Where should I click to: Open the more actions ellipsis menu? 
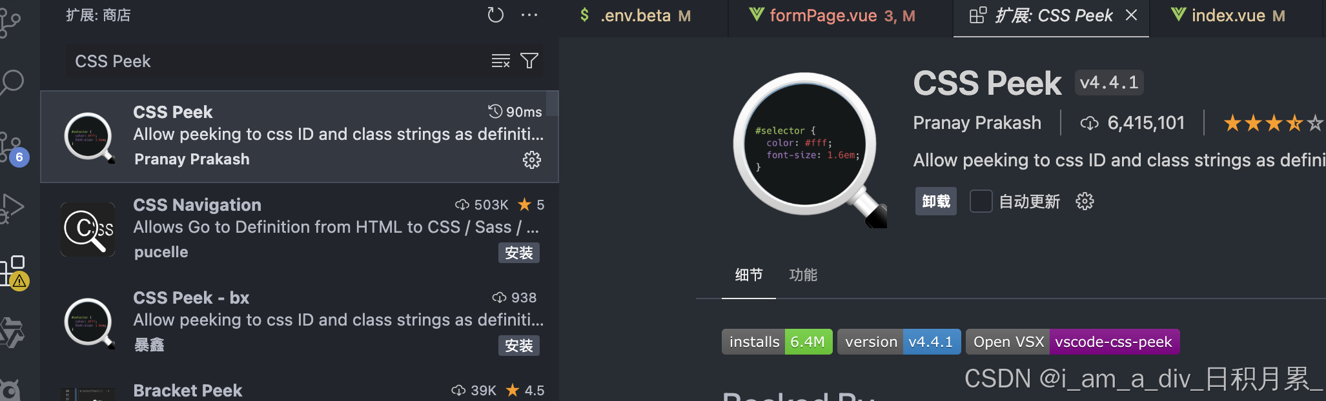pos(529,15)
